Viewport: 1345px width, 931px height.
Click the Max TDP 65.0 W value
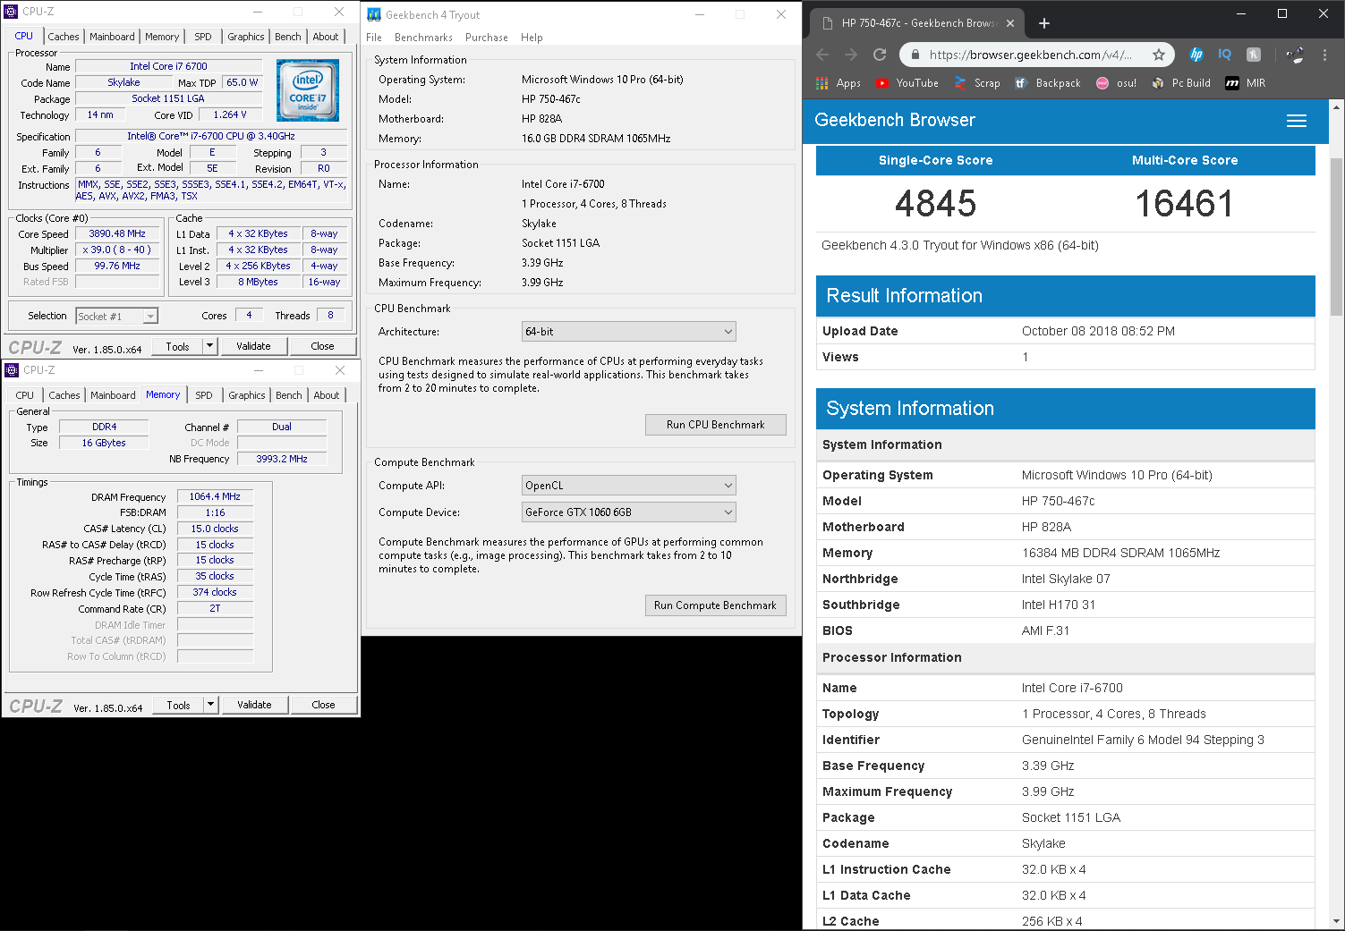pyautogui.click(x=242, y=82)
